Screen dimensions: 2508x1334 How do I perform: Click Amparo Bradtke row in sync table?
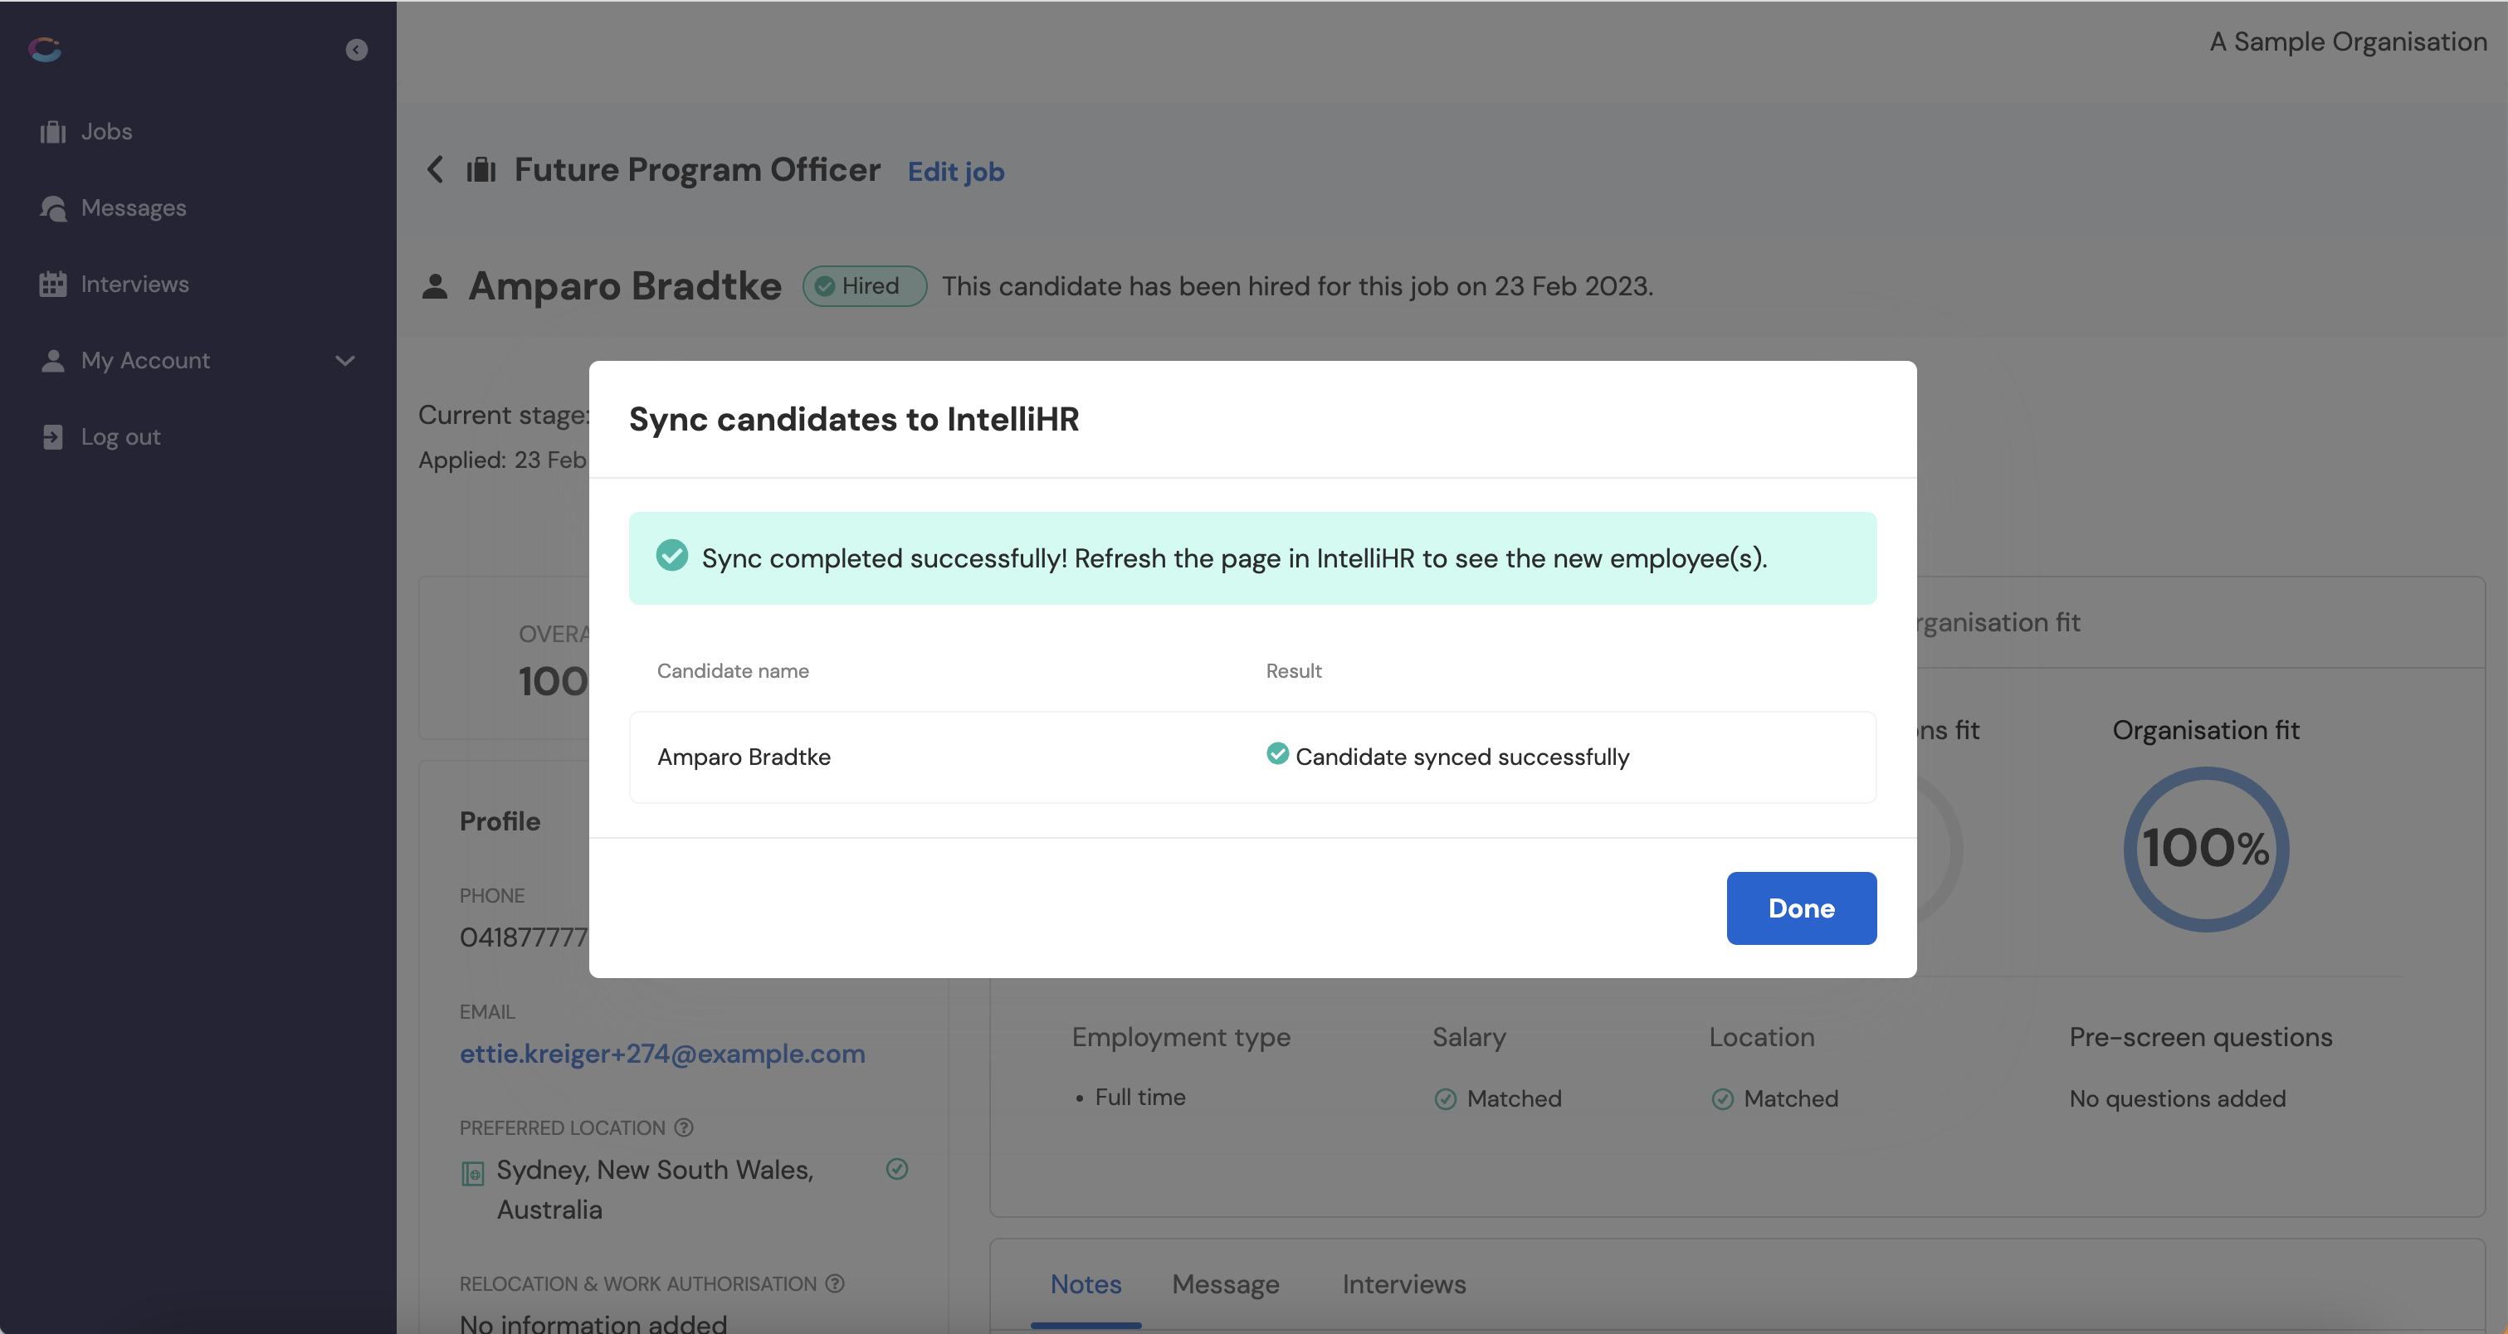1252,757
